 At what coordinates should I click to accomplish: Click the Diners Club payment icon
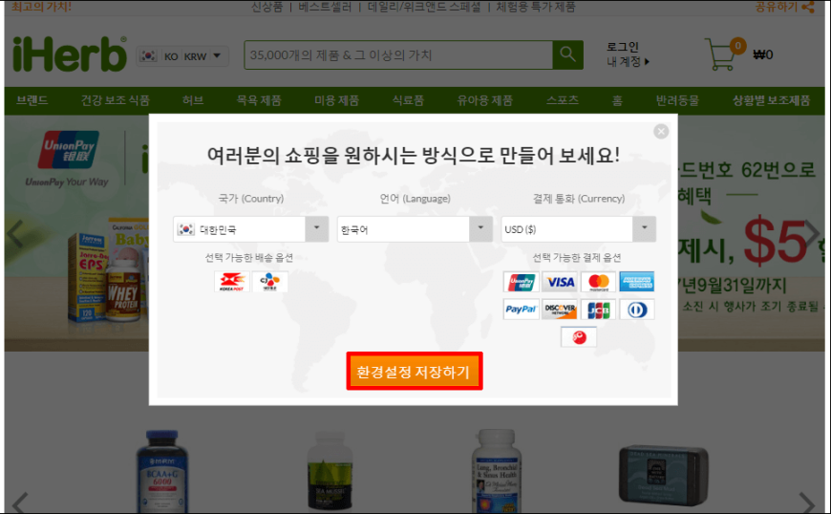(637, 310)
